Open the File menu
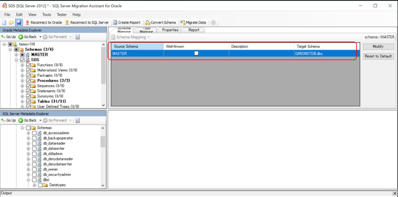 pos(7,15)
